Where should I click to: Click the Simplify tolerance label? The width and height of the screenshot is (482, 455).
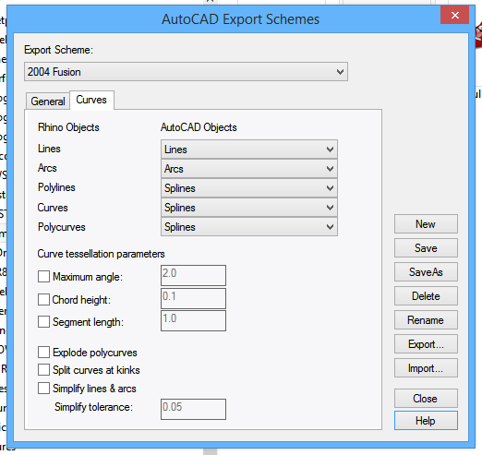(93, 407)
